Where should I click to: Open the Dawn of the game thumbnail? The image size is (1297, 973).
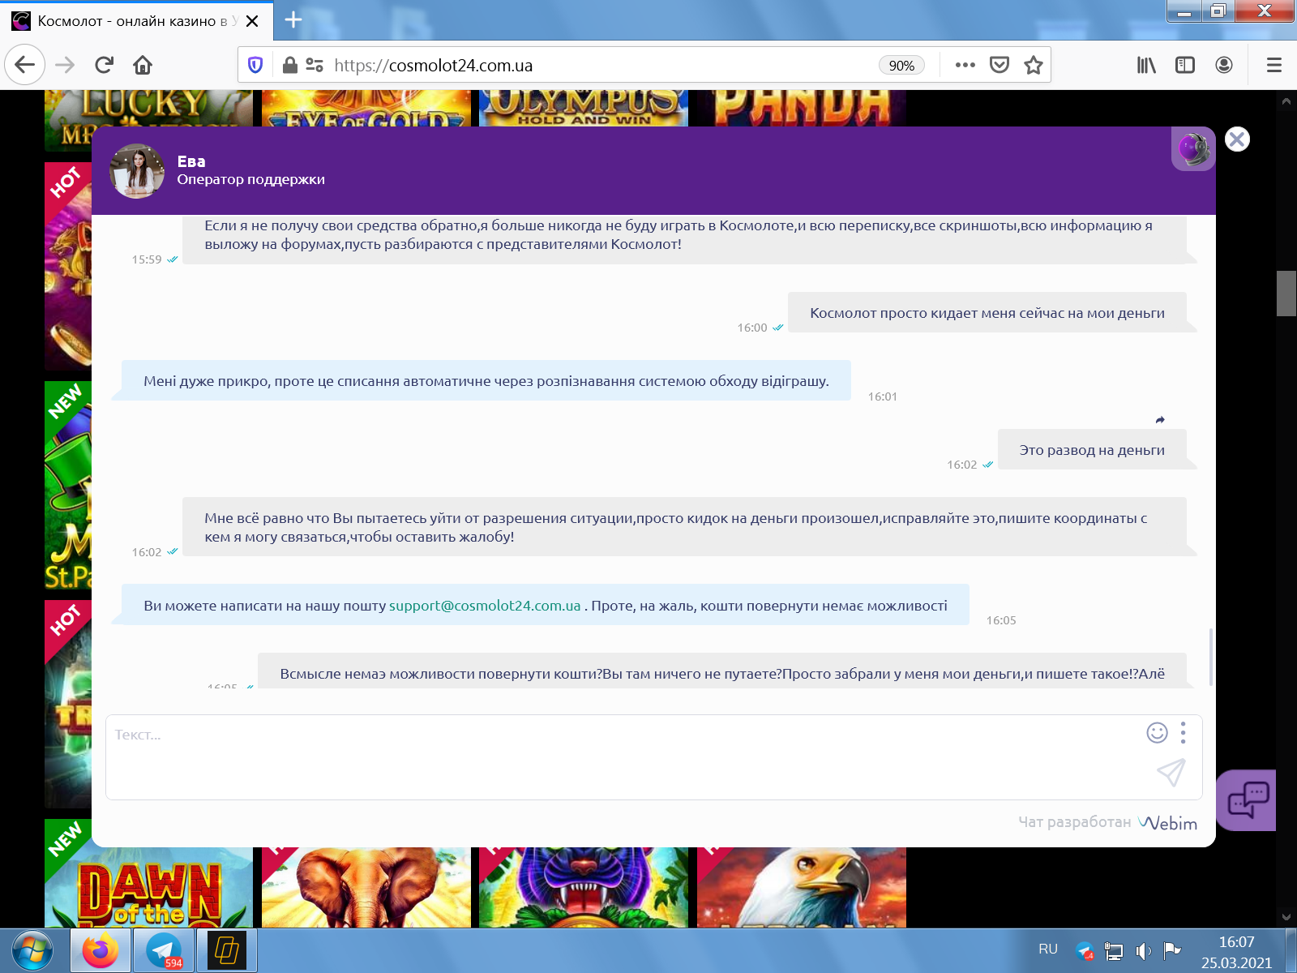pos(148,888)
